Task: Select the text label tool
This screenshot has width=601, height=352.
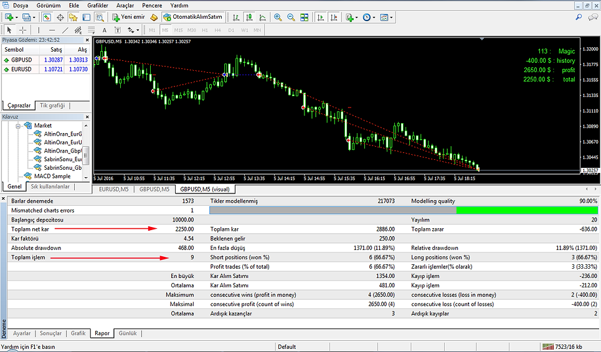Action: point(118,30)
